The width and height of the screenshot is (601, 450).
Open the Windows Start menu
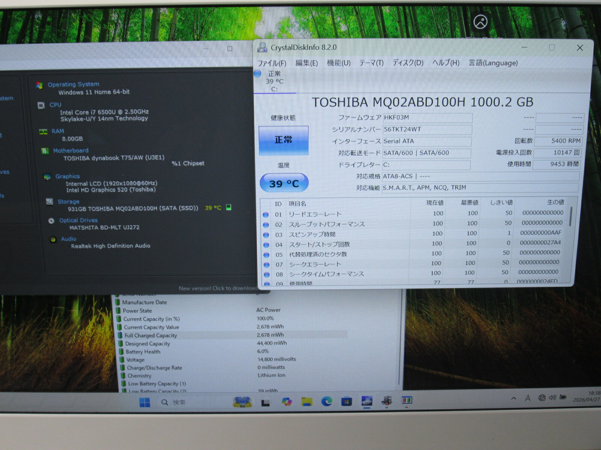tap(144, 402)
